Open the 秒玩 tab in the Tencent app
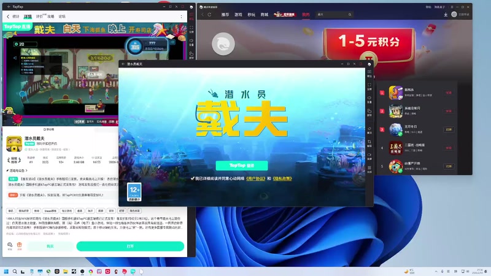491x276 pixels. point(252,14)
